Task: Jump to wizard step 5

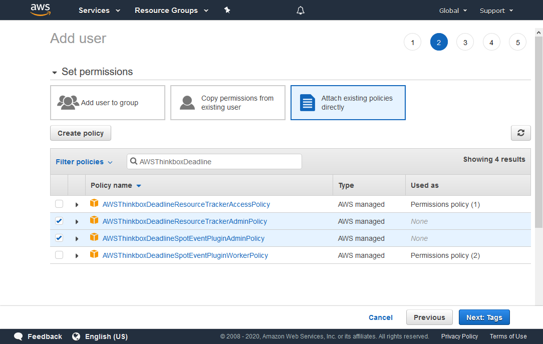Action: 518,42
